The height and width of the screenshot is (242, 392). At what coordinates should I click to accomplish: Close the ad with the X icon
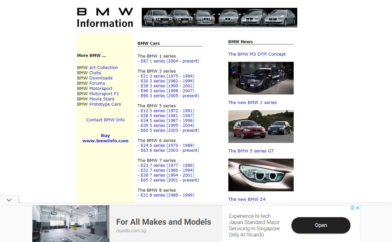pyautogui.click(x=357, y=208)
